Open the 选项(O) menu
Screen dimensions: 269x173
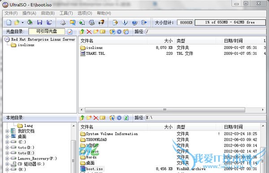(85, 13)
